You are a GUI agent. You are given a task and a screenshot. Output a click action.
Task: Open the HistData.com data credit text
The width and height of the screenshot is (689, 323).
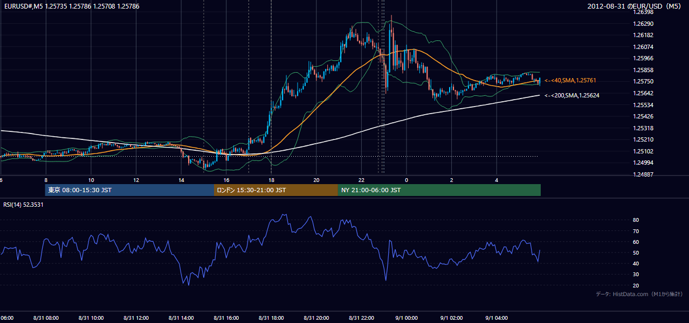[x=639, y=294]
